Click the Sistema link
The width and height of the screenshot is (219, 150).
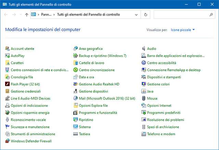[x=85, y=127]
